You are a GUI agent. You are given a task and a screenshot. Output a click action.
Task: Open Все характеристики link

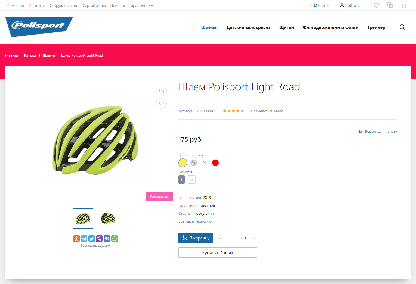coord(196,221)
